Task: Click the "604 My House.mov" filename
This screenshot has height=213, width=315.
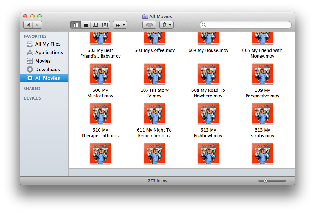Action: pos(208,50)
